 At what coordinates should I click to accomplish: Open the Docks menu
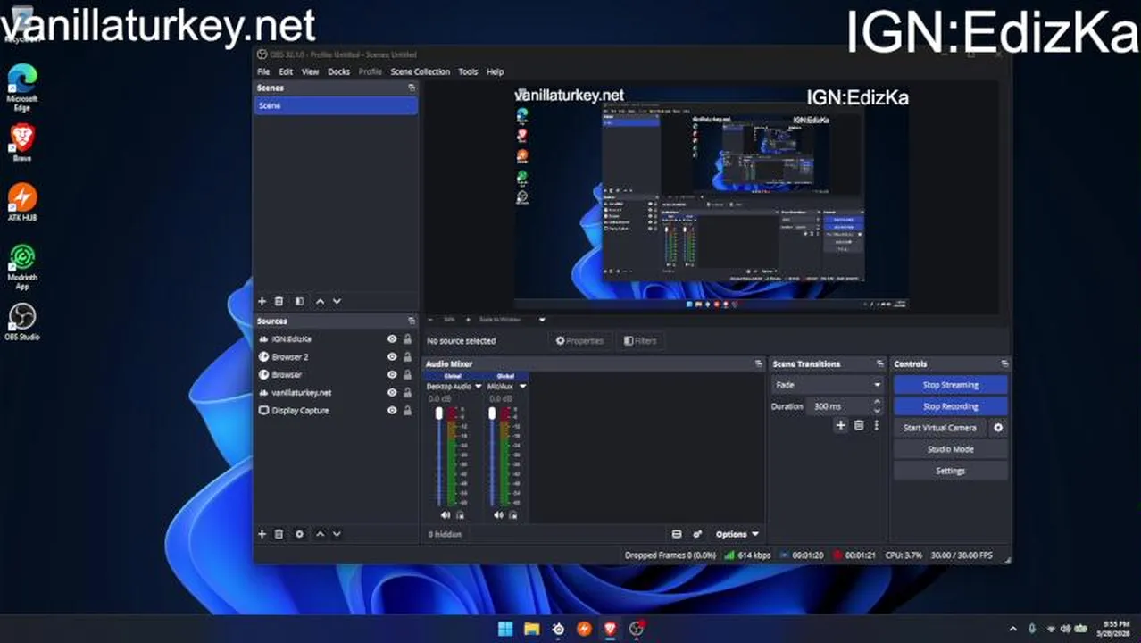pos(338,71)
